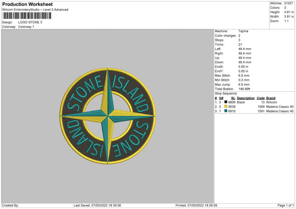The image size is (296, 209).
Task: Click the yellow 5639 thread swatch
Action: click(225, 106)
